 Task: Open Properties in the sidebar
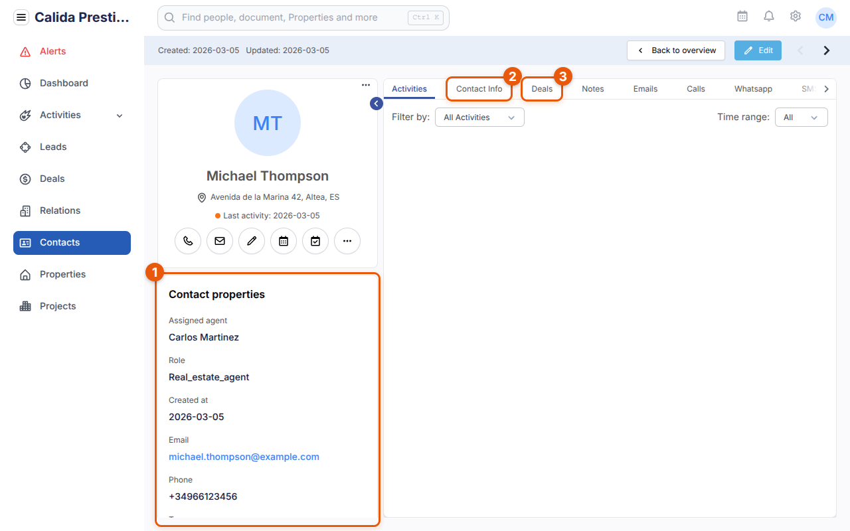tap(72, 274)
